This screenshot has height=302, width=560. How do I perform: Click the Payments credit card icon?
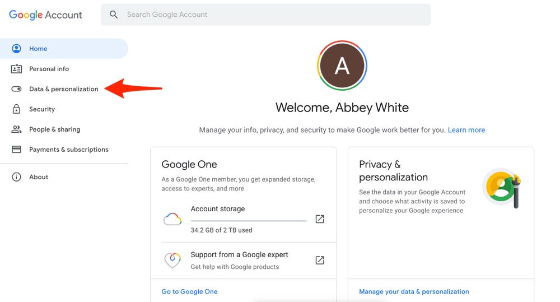click(17, 150)
